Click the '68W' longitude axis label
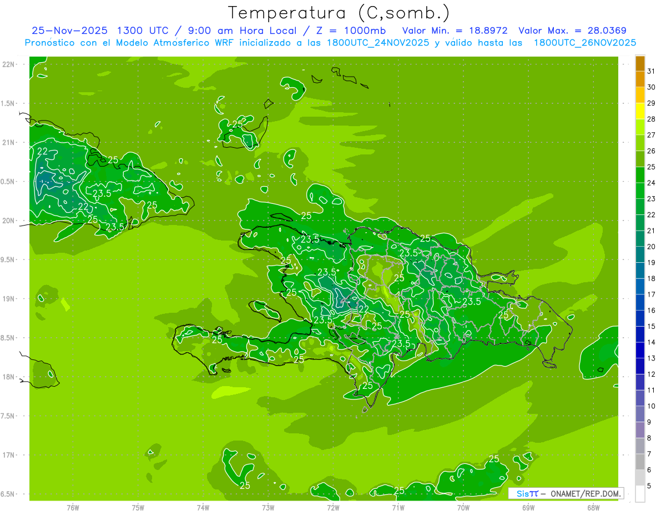The image size is (666, 515). coord(593,507)
